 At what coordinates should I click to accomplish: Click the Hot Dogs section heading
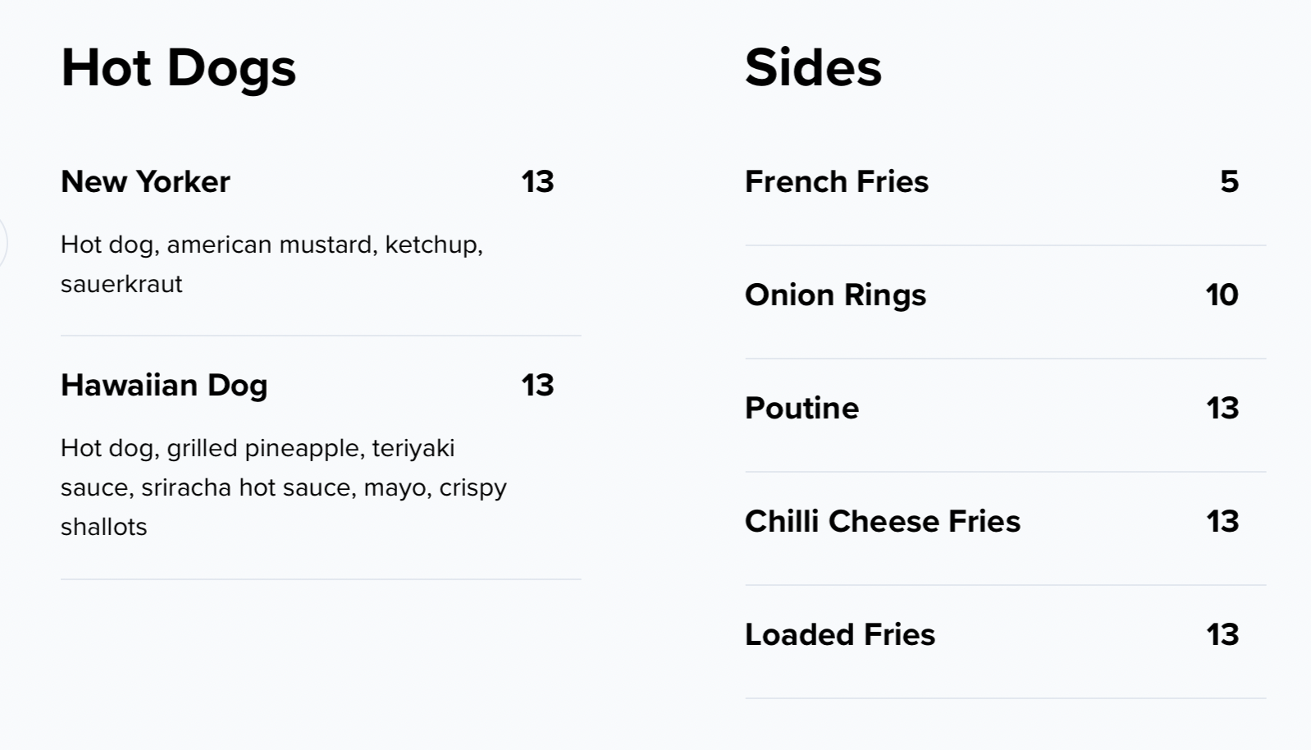[x=178, y=67]
